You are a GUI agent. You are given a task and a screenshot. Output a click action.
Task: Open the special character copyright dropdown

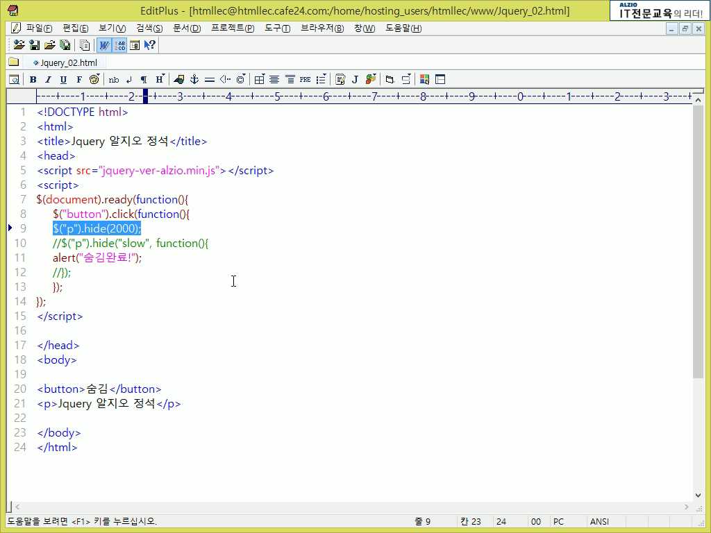241,79
